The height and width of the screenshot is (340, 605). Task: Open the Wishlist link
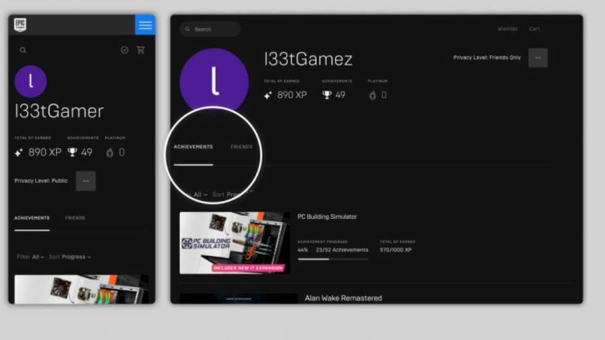pos(508,29)
